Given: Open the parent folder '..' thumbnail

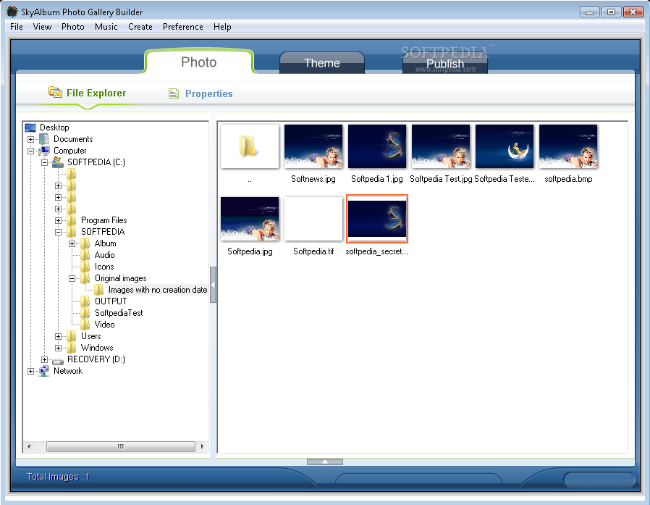Looking at the screenshot, I should coord(250,146).
